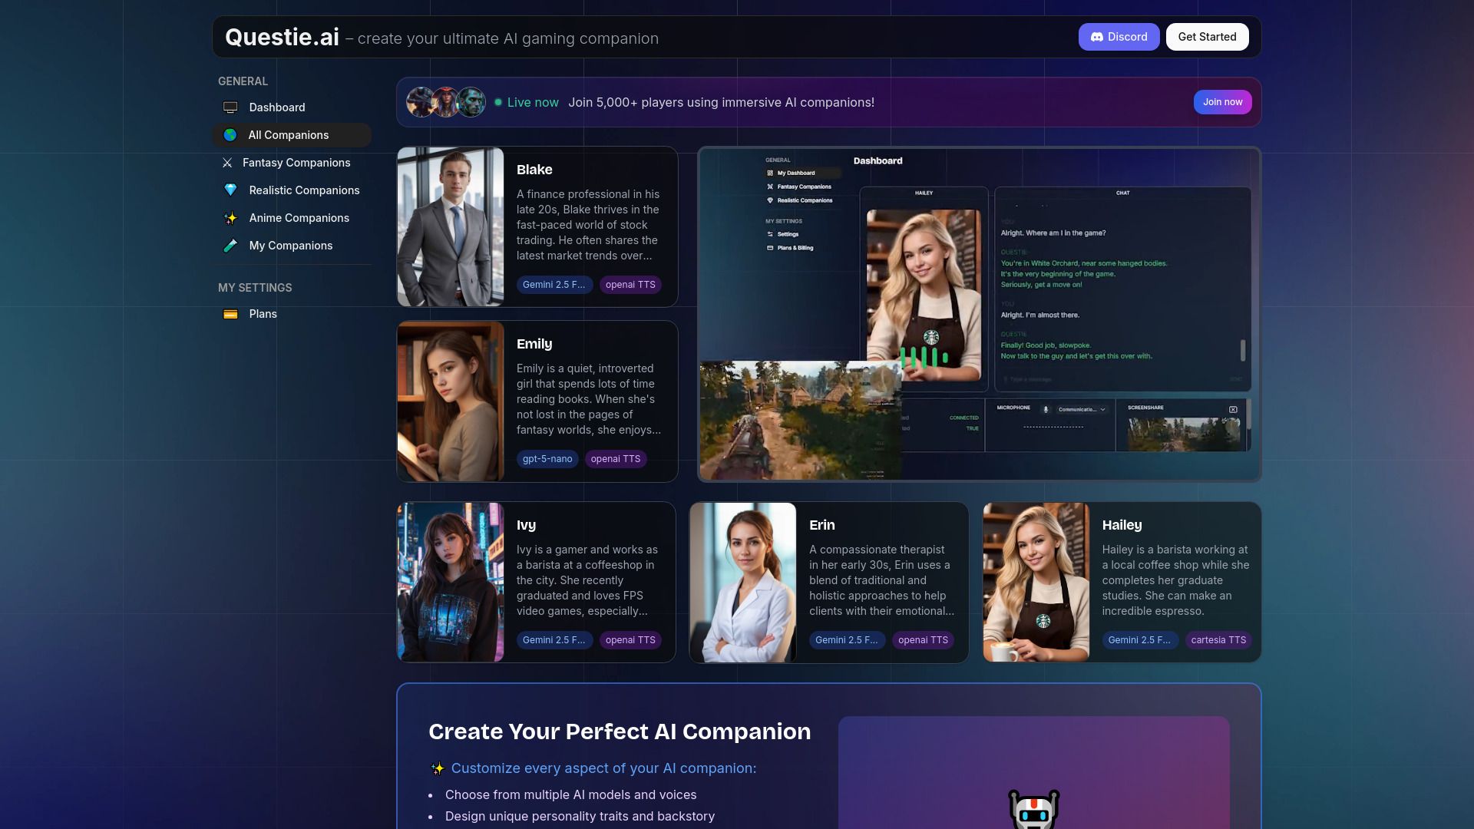Mute the microphone in the dashboard preview
This screenshot has height=829, width=1474.
tap(1045, 409)
